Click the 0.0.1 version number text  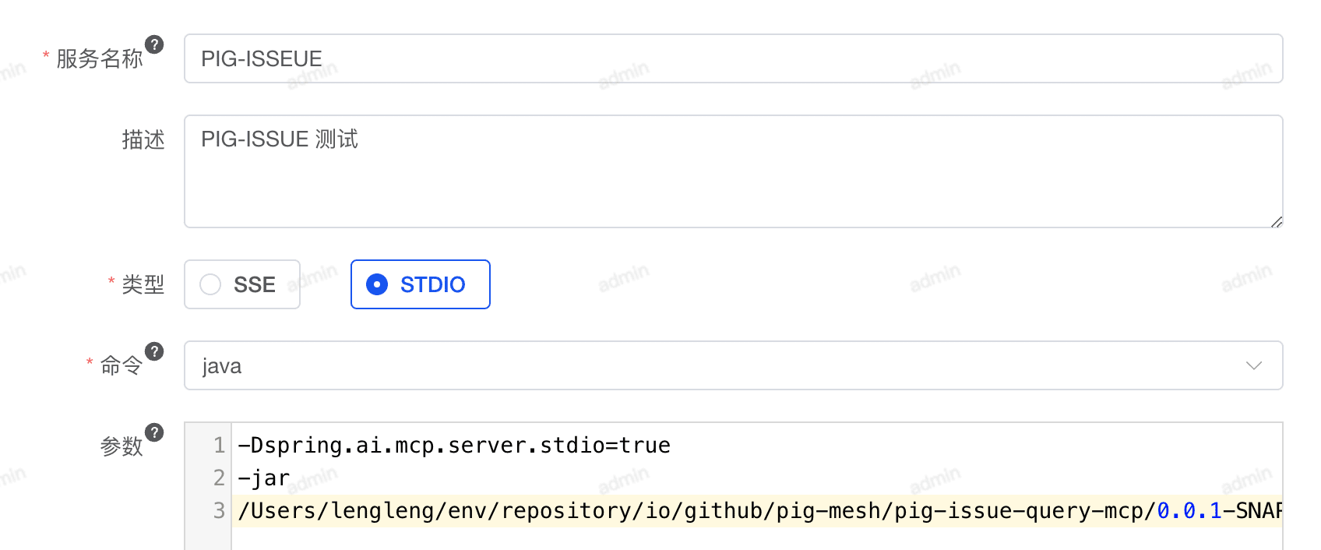[x=1189, y=510]
